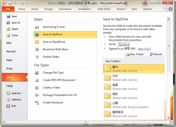Minimize the ribbon using the caret icon

point(165,9)
